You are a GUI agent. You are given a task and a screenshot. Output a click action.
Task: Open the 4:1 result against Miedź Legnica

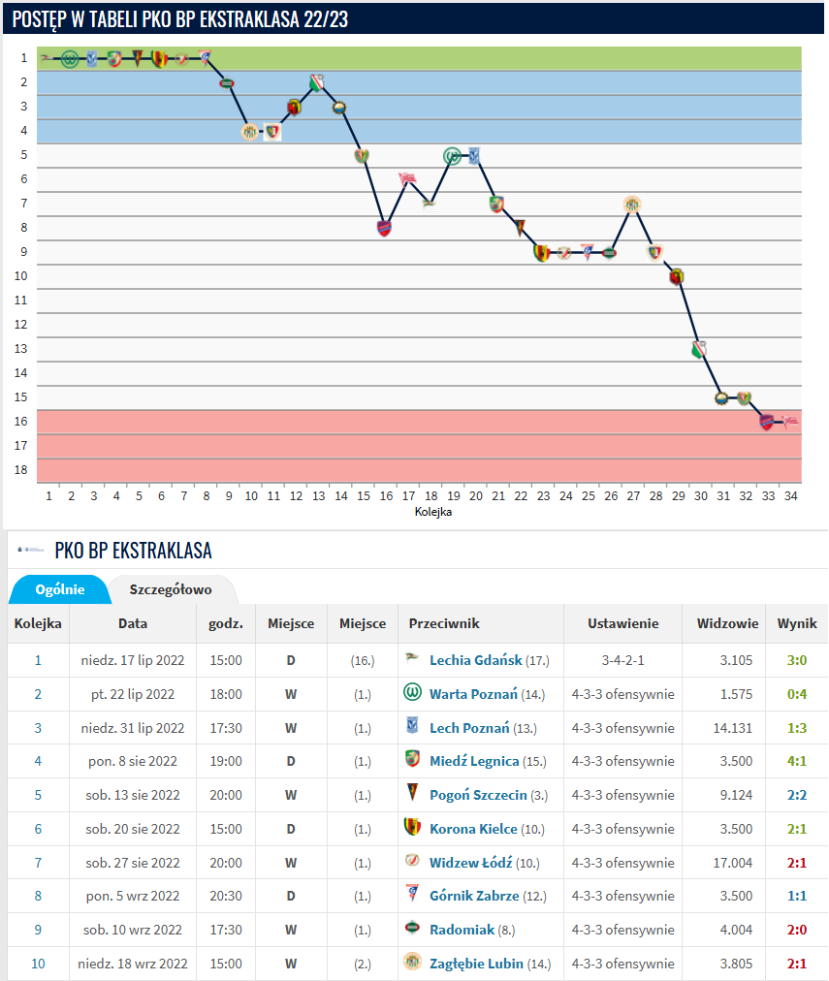797,761
